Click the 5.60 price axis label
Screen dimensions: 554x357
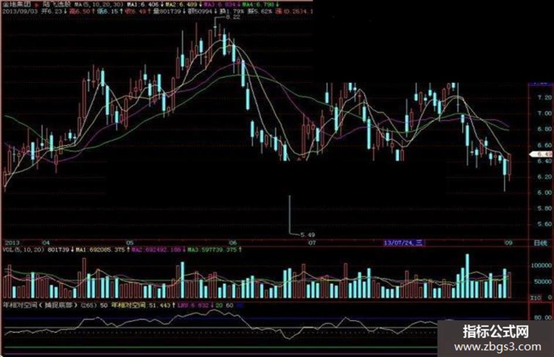[x=545, y=224]
